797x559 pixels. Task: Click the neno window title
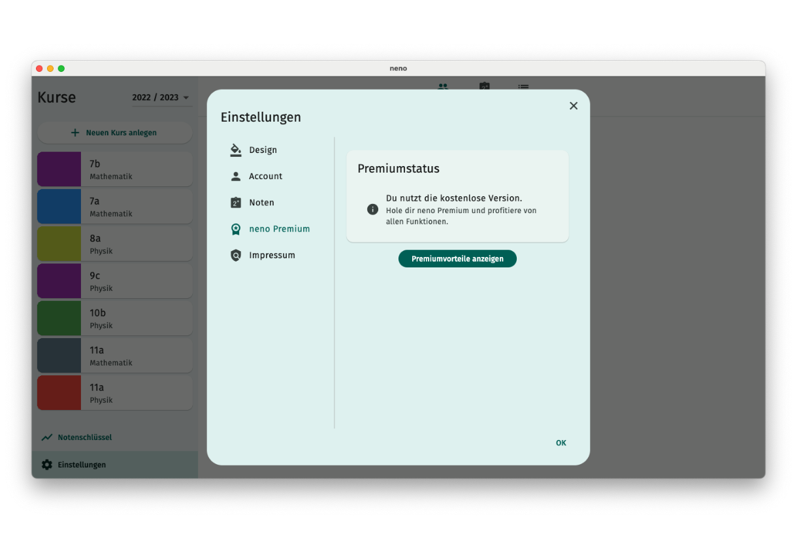point(398,69)
